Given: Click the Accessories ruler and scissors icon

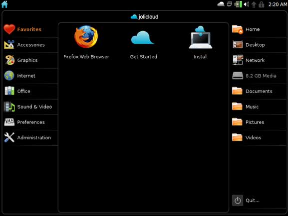Looking at the screenshot, I should pyautogui.click(x=9, y=45).
